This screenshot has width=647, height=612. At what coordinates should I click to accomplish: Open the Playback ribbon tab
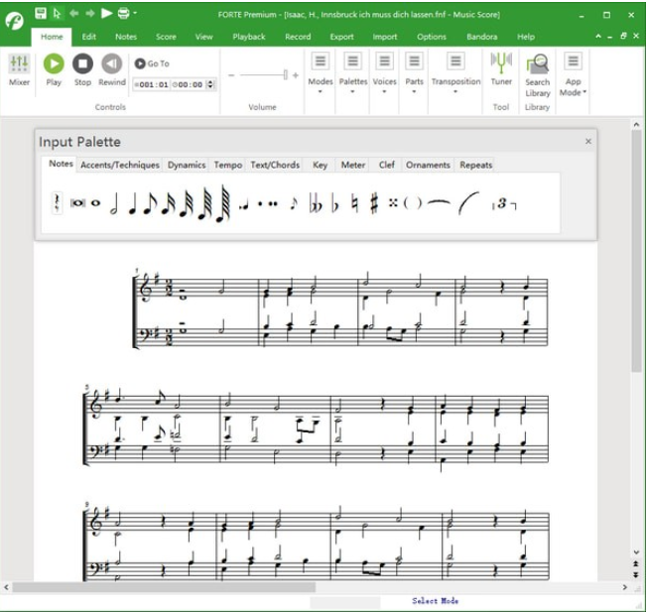point(249,37)
